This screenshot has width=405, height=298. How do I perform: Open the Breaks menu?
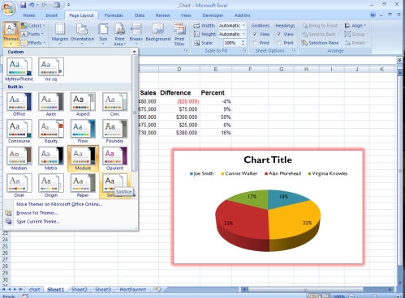tap(136, 34)
